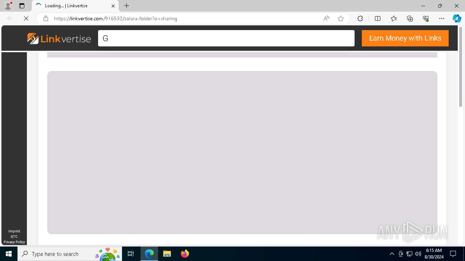This screenshot has height=261, width=465.
Task: Add this page to favorites
Action: pos(341,18)
